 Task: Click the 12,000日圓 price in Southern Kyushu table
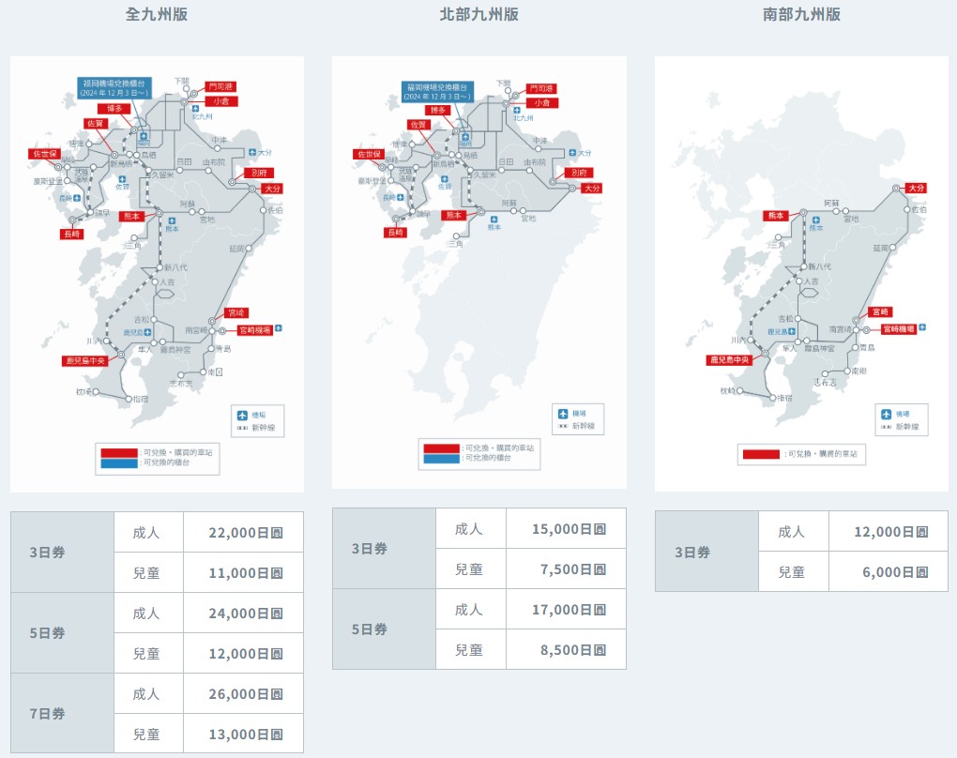click(x=888, y=532)
